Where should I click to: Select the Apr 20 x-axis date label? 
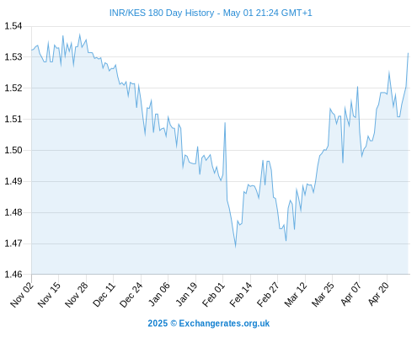[x=378, y=295]
